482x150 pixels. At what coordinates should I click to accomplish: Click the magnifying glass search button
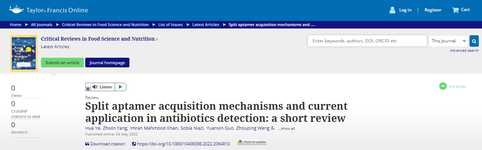point(474,41)
